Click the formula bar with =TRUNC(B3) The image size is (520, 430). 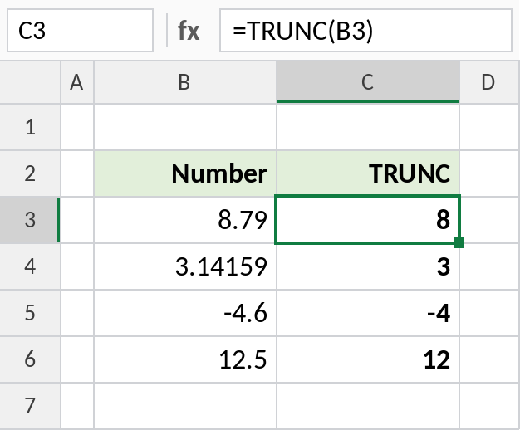[365, 31]
